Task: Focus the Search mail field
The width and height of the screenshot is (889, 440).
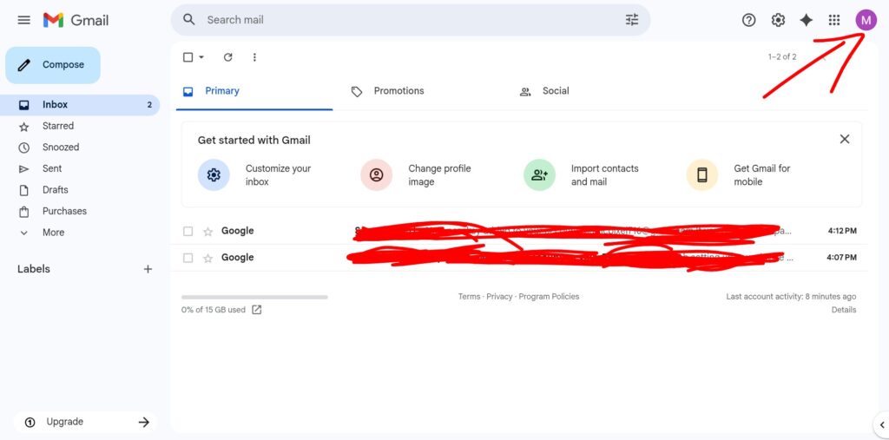Action: pos(411,20)
